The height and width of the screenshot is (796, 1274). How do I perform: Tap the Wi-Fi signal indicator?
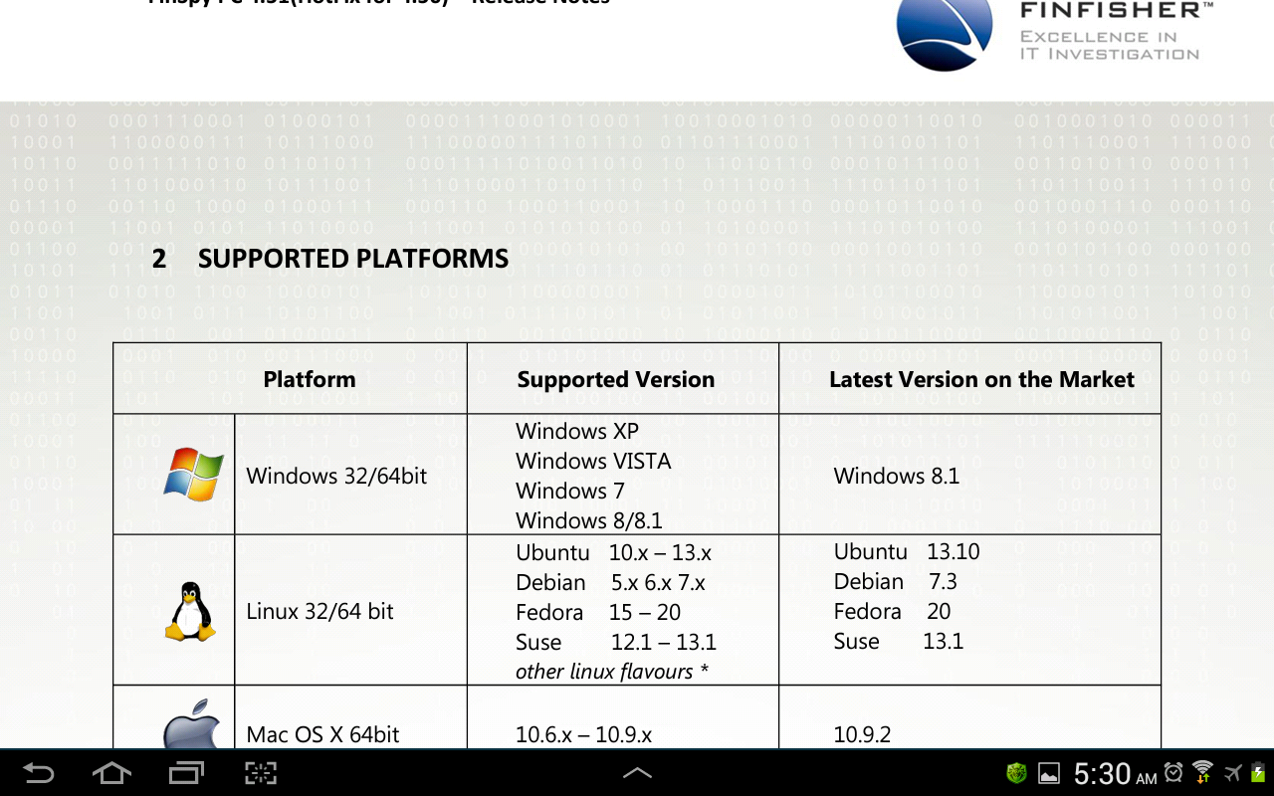pyautogui.click(x=1202, y=772)
